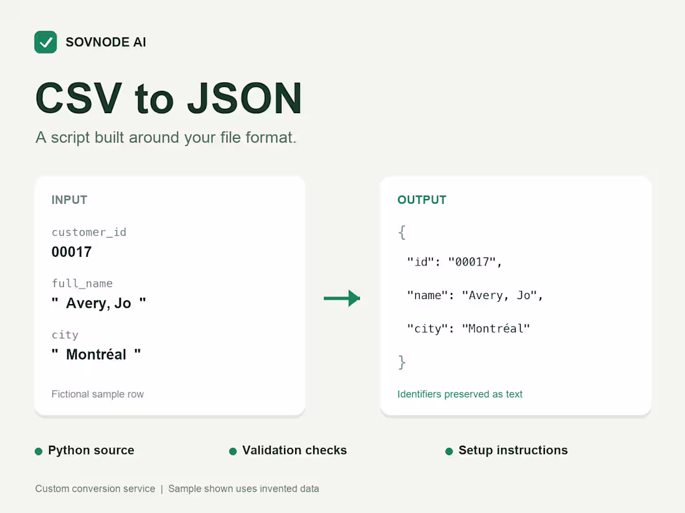This screenshot has width=685, height=513.
Task: Click the full_name field label
Action: tap(82, 284)
